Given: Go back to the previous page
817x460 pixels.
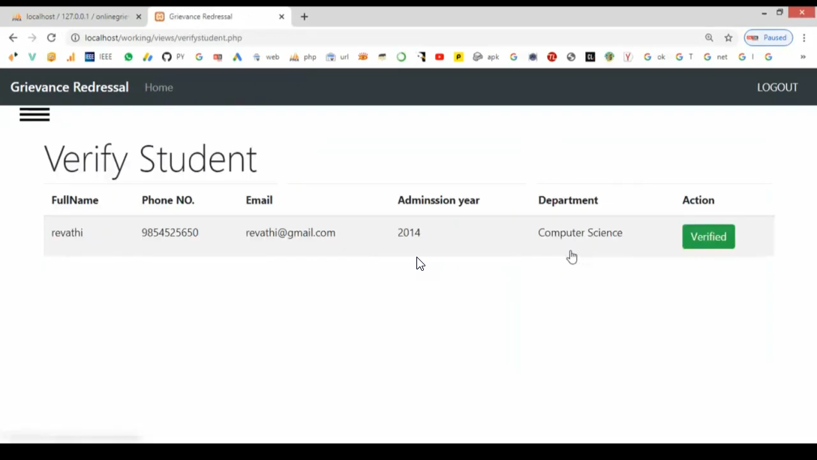Looking at the screenshot, I should point(13,38).
